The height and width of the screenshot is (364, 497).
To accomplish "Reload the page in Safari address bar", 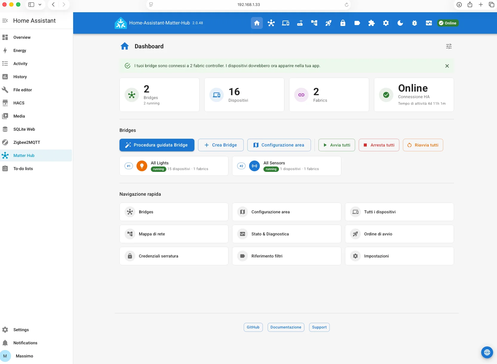I will 346,5.
